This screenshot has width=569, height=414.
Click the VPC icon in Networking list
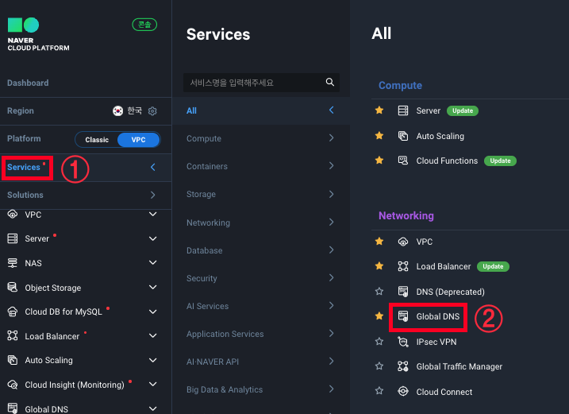(x=403, y=242)
